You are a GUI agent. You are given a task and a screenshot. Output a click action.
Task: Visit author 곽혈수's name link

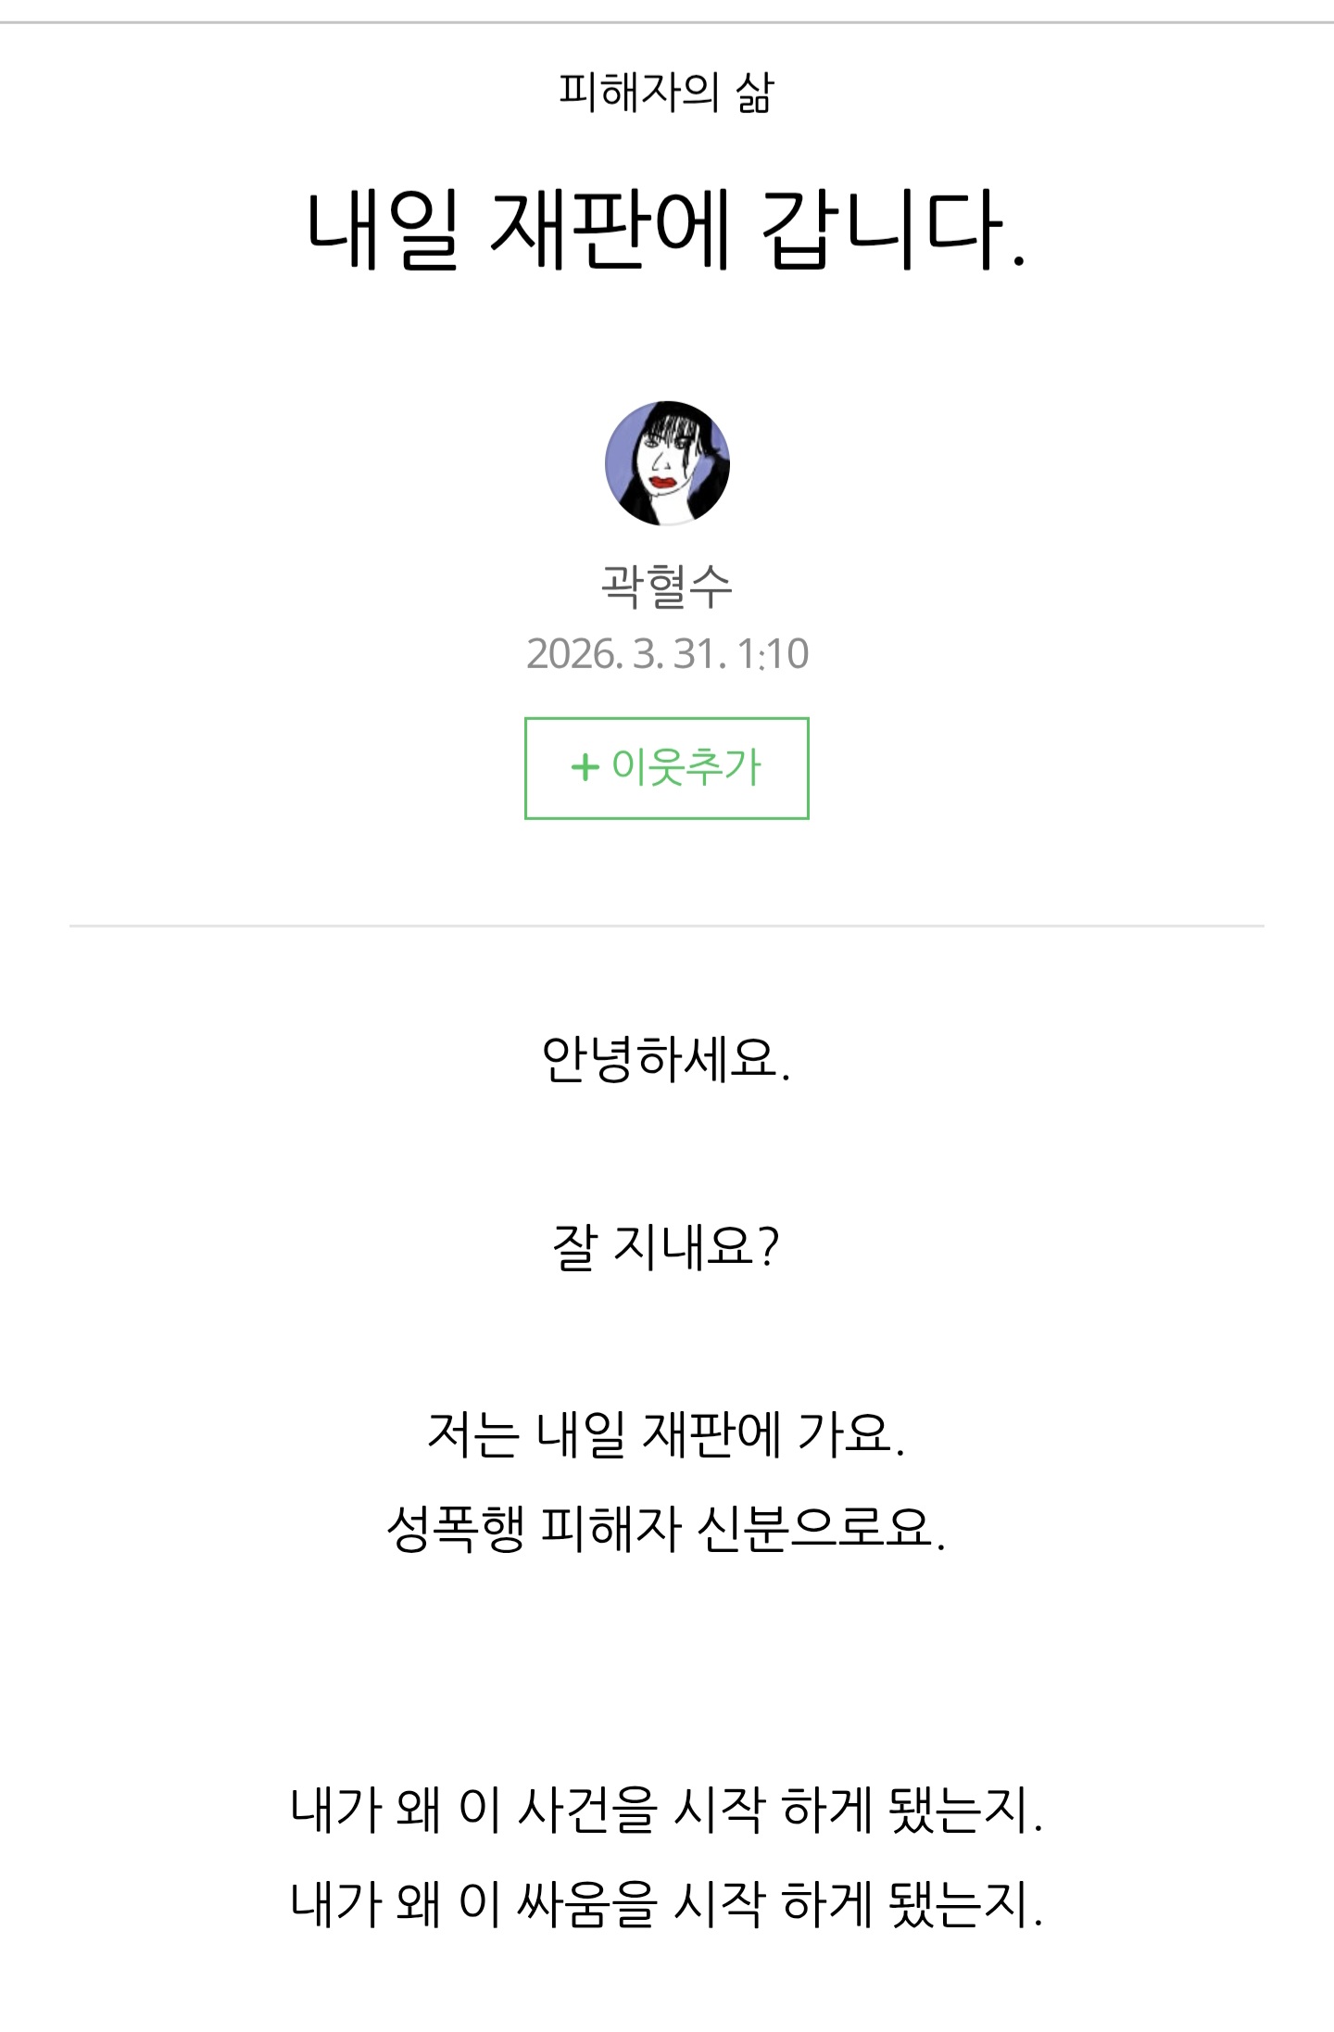pyautogui.click(x=667, y=587)
